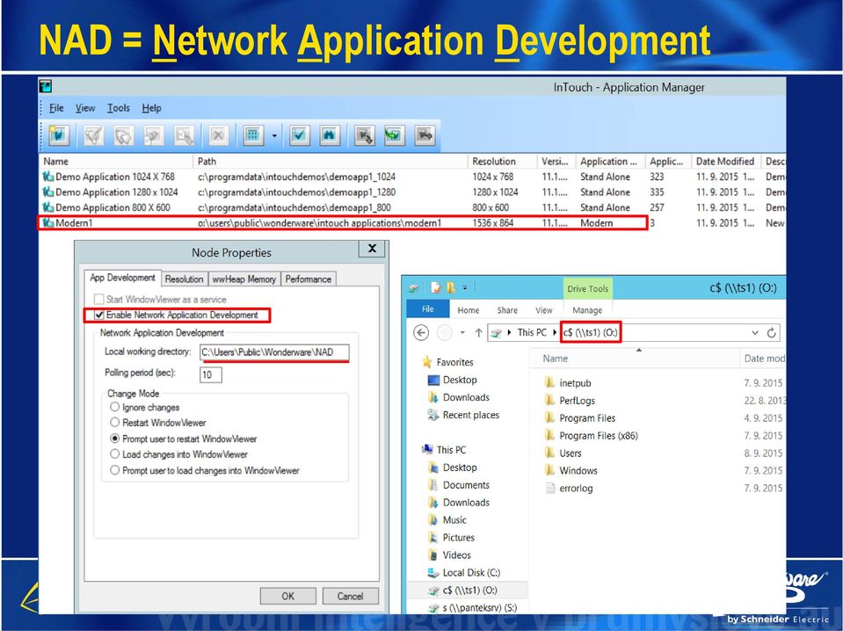Click the Local working directory field

click(x=274, y=352)
